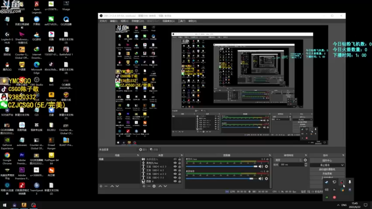Pop out the 场景 scenes dock
This screenshot has width=372, height=209.
click(x=138, y=155)
